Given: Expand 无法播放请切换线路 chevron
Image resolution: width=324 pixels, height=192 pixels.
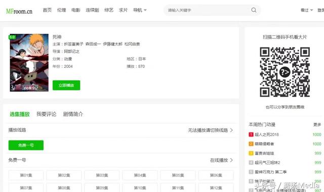Looking at the screenshot, I should (x=231, y=130).
